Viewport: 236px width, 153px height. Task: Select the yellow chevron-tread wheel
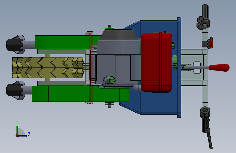tap(48, 68)
